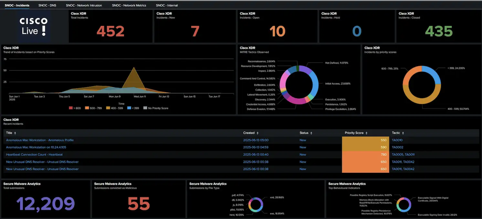The width and height of the screenshot is (482, 219).
Task: Open Heartbeat Connection Count incident link
Action: pyautogui.click(x=34, y=155)
